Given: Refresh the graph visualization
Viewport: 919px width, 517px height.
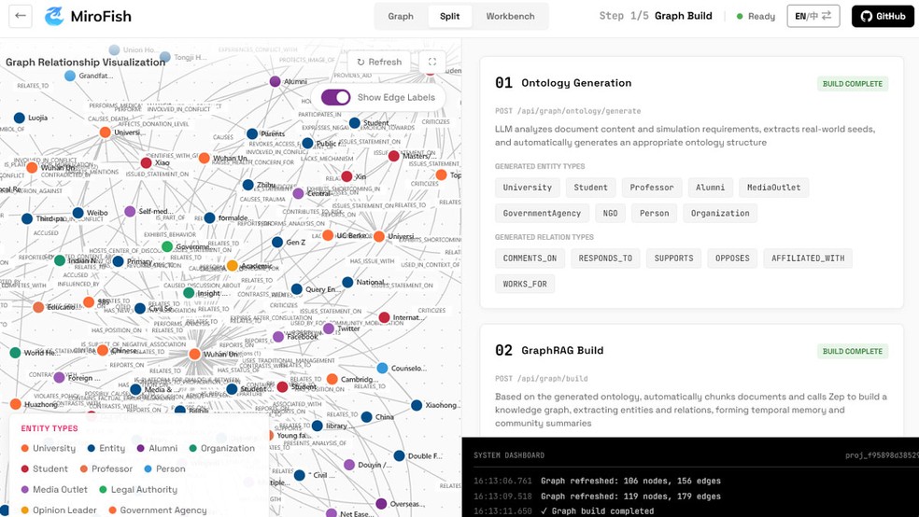Looking at the screenshot, I should 378,62.
